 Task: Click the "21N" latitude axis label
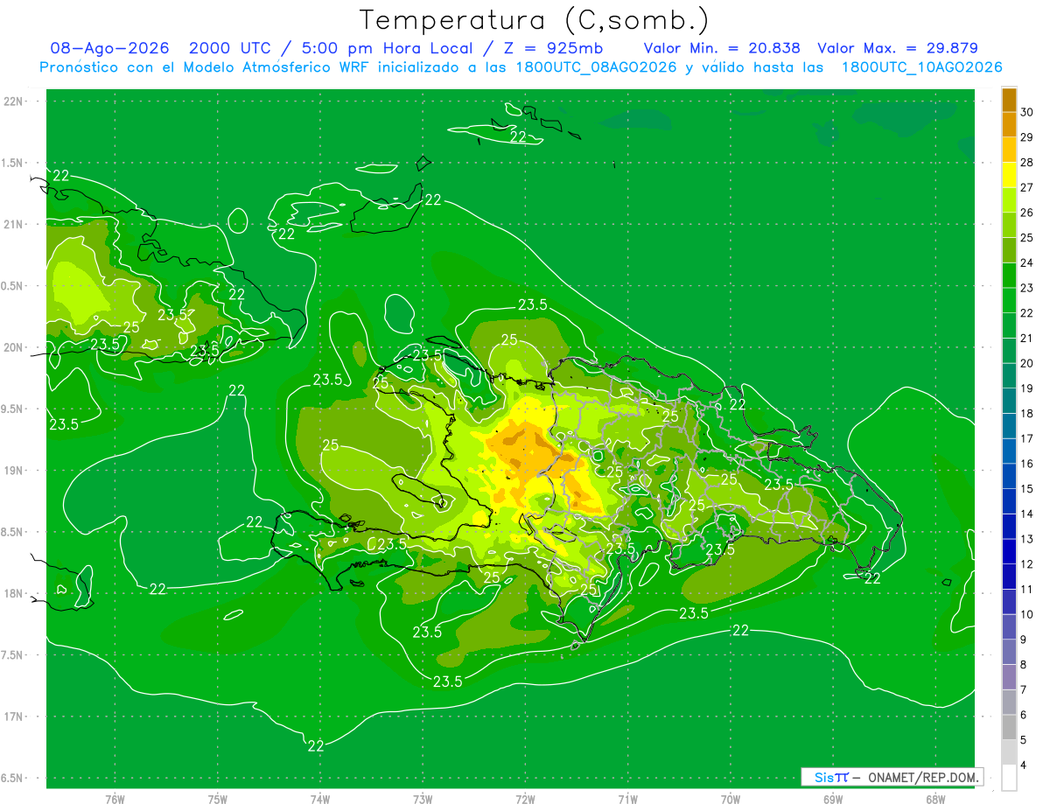click(x=13, y=225)
